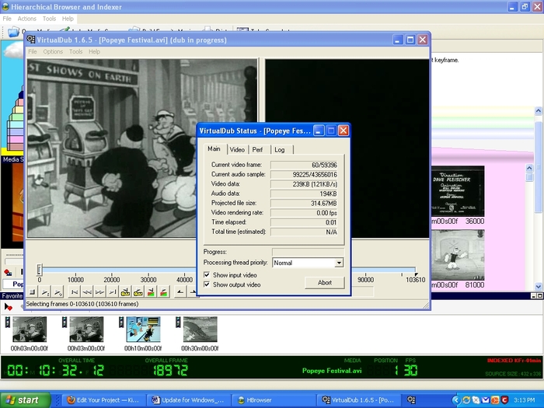Open Processing thread priority dropdown
This screenshot has width=544, height=408.
tap(339, 263)
